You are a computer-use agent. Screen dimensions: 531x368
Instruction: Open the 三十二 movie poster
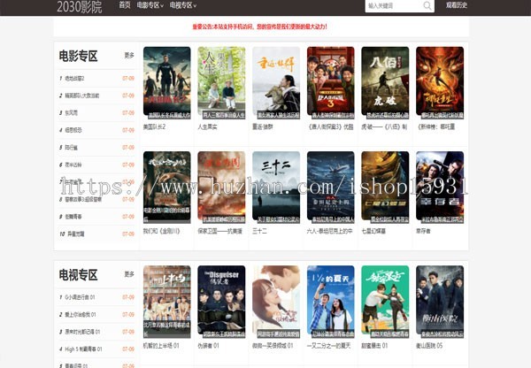[x=276, y=188]
